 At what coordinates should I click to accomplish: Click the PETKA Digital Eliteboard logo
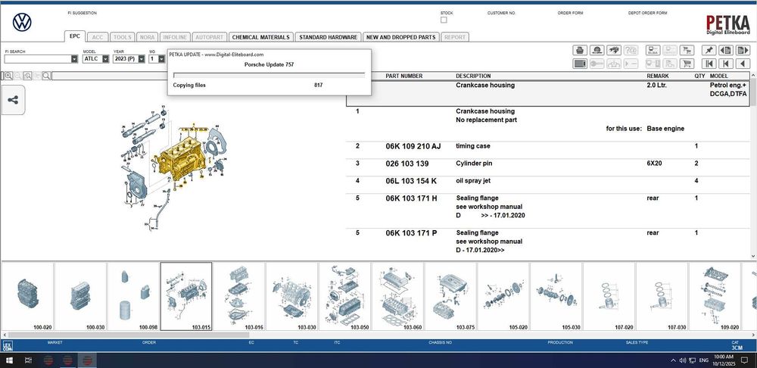(727, 24)
